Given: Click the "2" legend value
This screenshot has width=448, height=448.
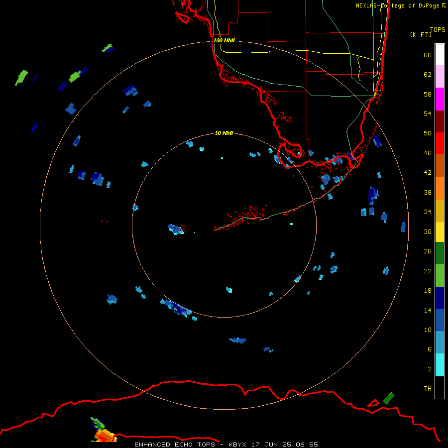Looking at the screenshot, I should tap(430, 369).
